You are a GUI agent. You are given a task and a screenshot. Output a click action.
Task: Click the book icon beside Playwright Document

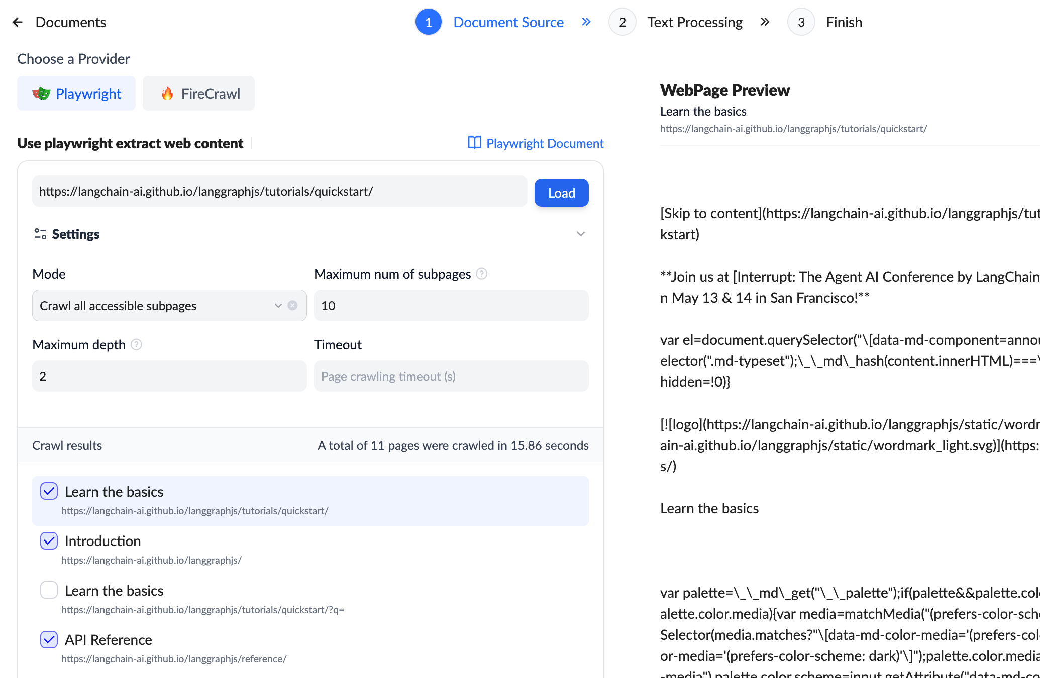(x=474, y=143)
